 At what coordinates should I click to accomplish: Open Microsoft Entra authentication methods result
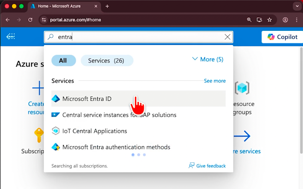pyautogui.click(x=116, y=147)
